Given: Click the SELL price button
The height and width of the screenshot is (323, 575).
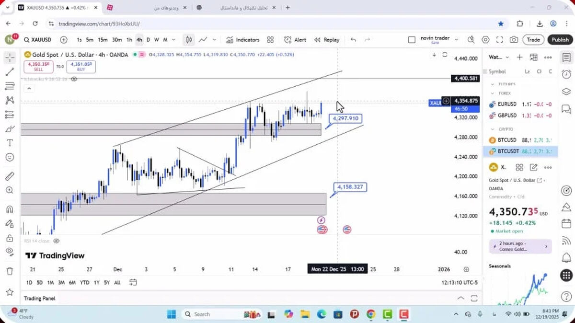Looking at the screenshot, I should (39, 67).
